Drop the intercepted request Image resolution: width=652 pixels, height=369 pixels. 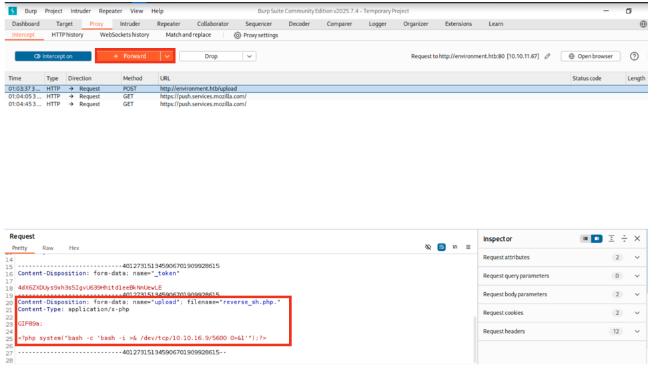point(212,56)
